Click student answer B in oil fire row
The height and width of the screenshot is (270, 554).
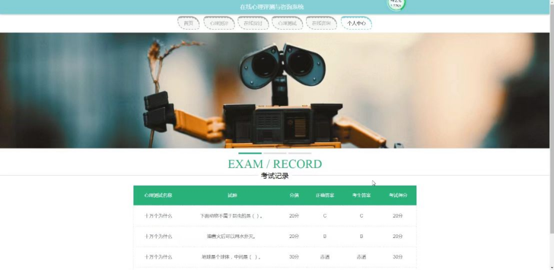point(361,236)
